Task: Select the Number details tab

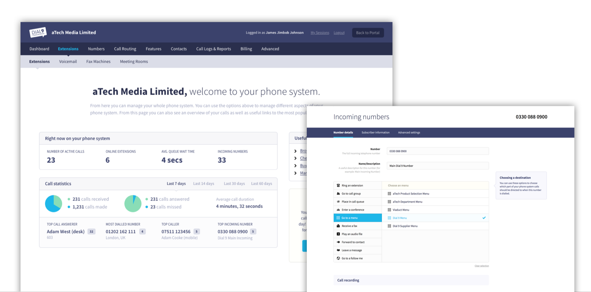Action: click(x=343, y=133)
